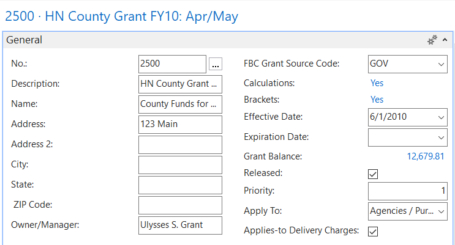Click into the Description field
455x245 pixels.
tap(180, 84)
